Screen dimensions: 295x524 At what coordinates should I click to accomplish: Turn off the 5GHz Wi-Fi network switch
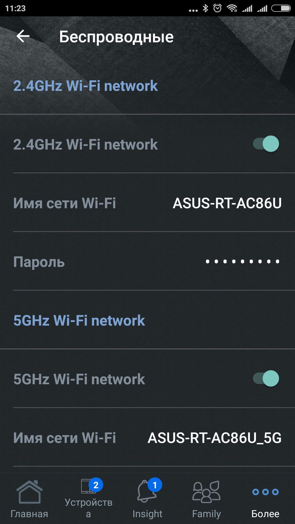266,379
